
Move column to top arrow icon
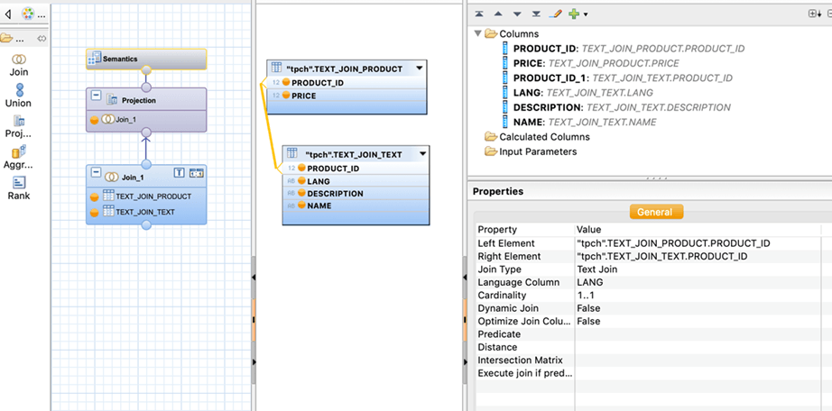click(479, 14)
